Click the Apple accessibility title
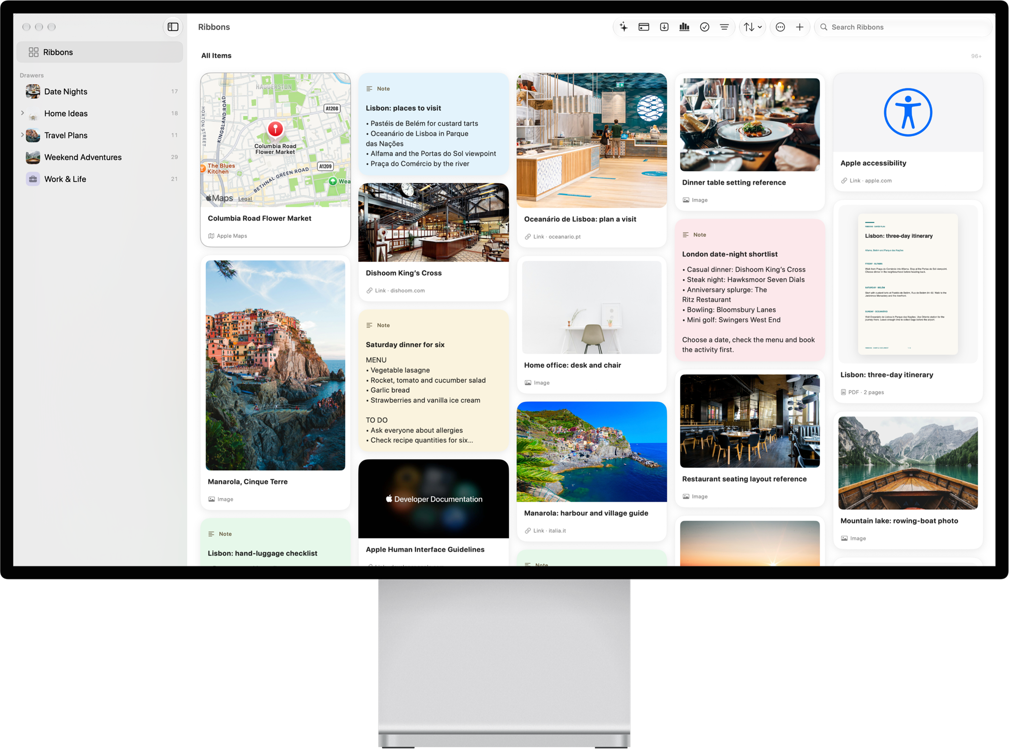This screenshot has height=749, width=1009. pos(873,163)
